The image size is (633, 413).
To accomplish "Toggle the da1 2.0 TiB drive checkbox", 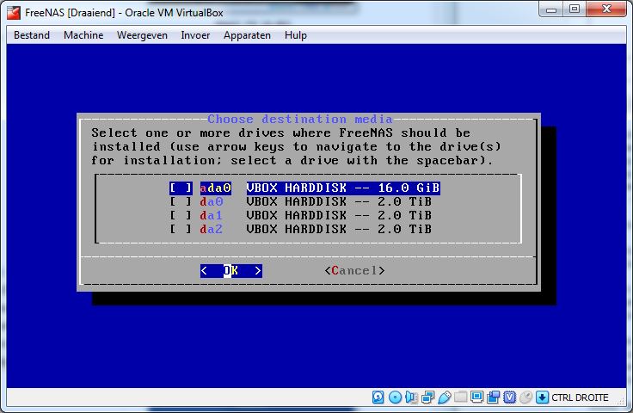I will tap(181, 215).
